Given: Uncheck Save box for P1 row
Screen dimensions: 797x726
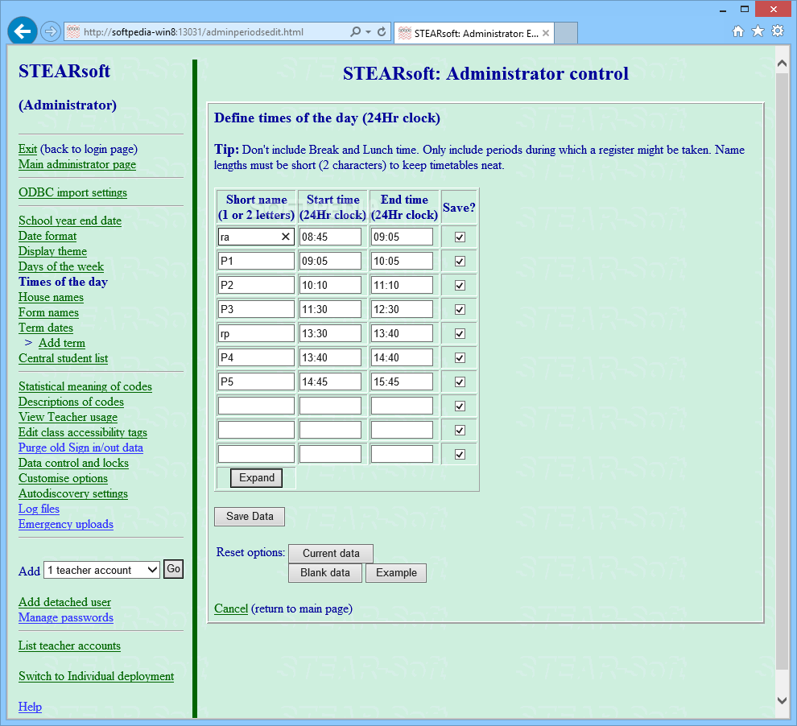Looking at the screenshot, I should pos(460,261).
